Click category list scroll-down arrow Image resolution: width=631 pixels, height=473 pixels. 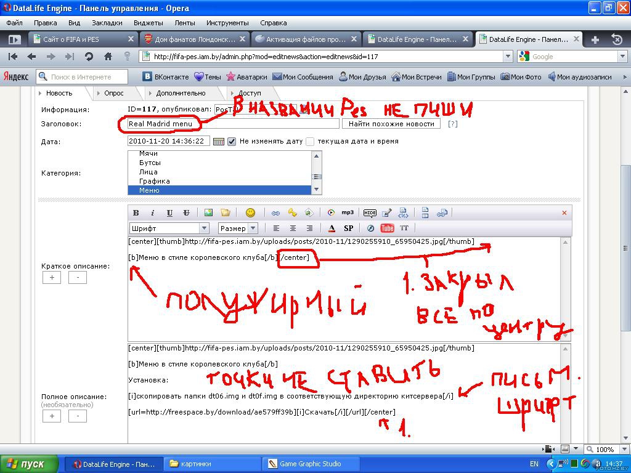[316, 190]
